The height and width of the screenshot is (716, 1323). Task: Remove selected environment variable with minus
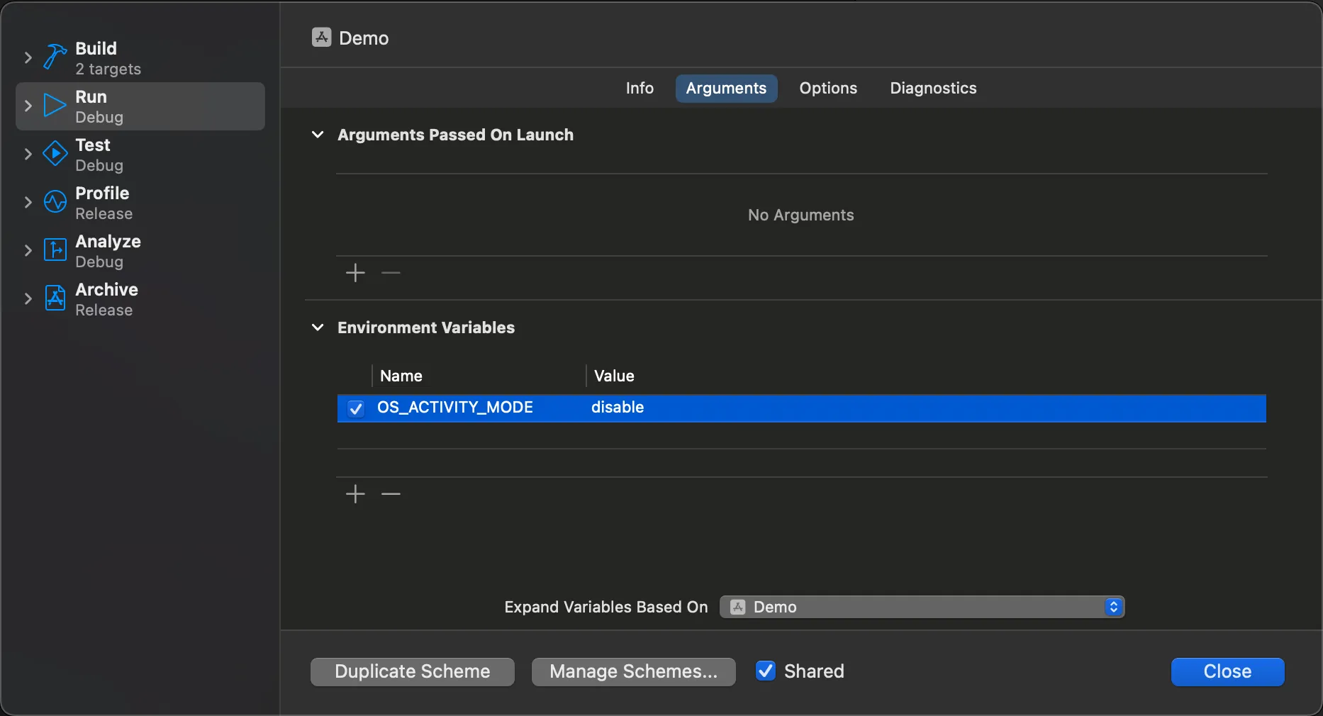[391, 494]
